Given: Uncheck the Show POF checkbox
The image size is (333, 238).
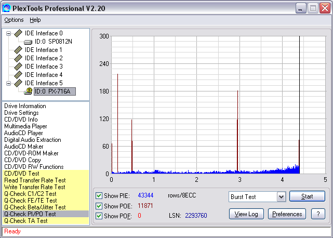Looking at the screenshot, I should click(99, 216).
